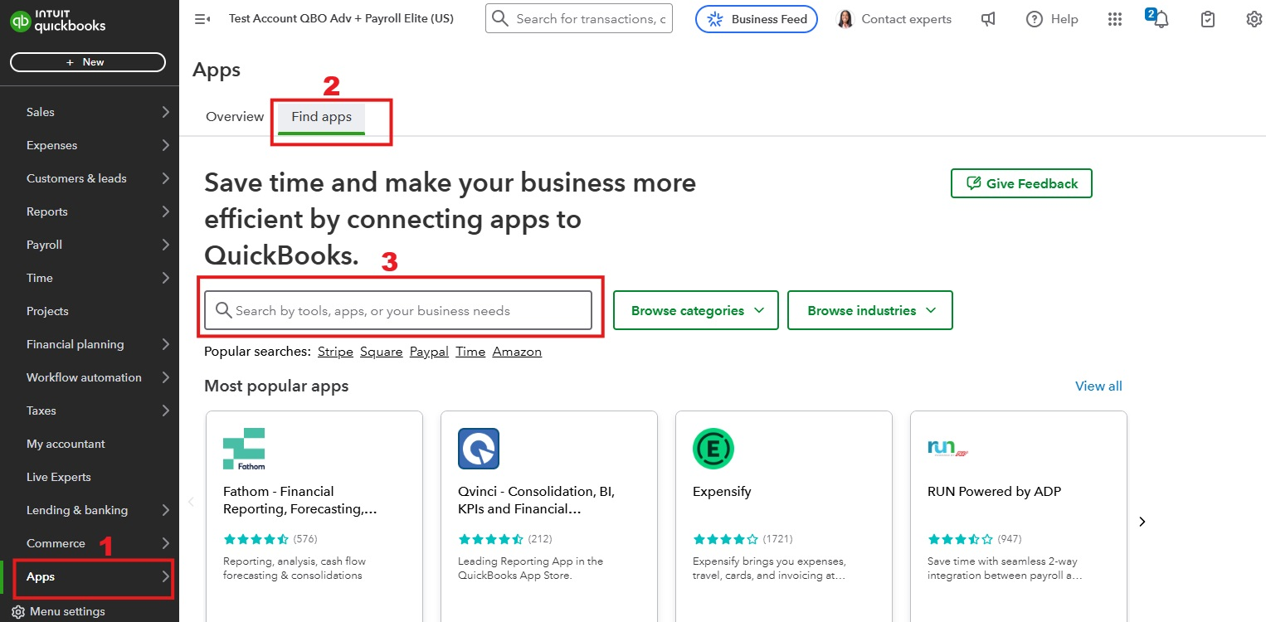Click the + New button
The image size is (1266, 622).
[x=88, y=62]
